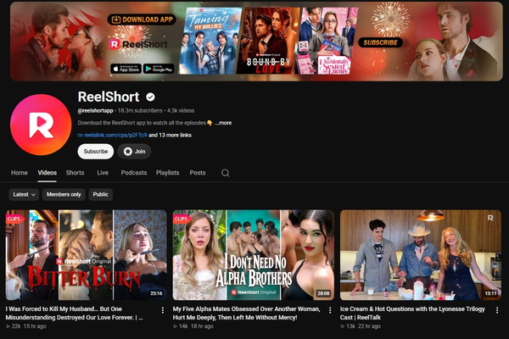Open the Live tab
The image size is (509, 339).
(103, 173)
